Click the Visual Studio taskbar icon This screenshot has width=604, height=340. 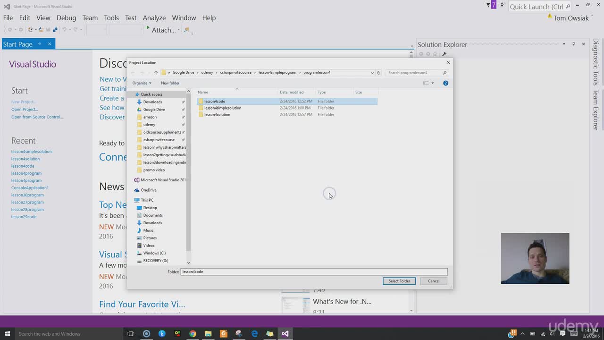(x=285, y=334)
